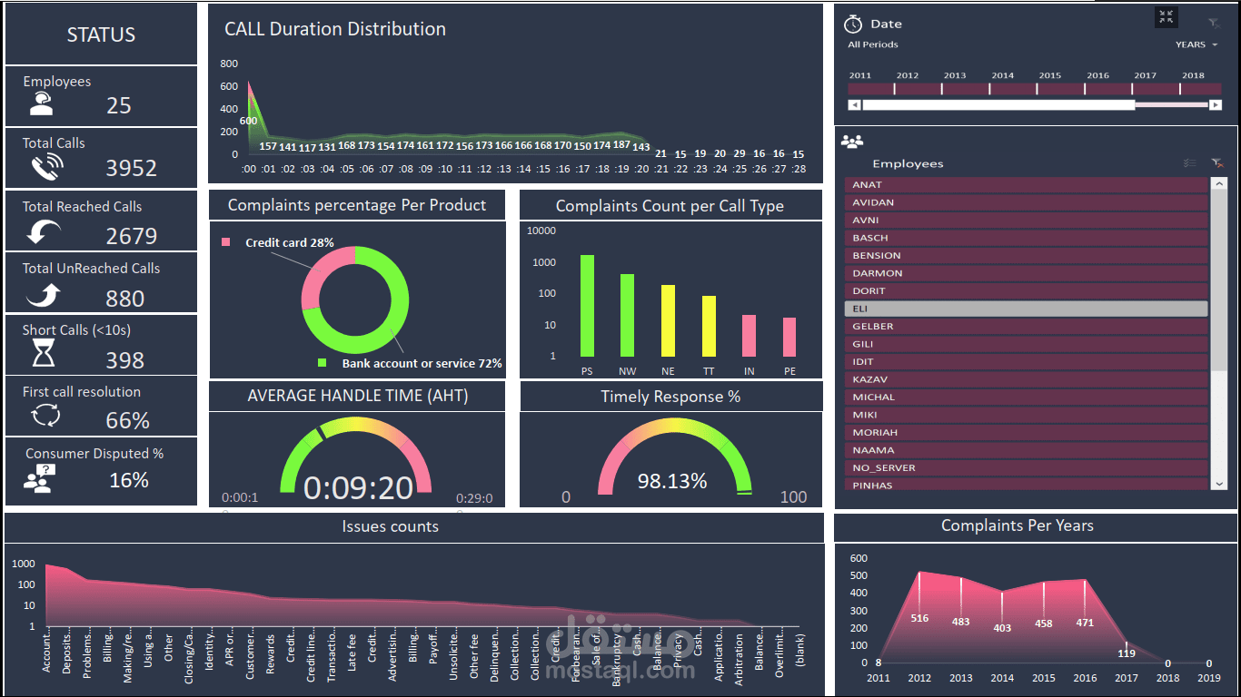Click the Employees people icon above the slicer
1241x697 pixels.
pos(850,139)
